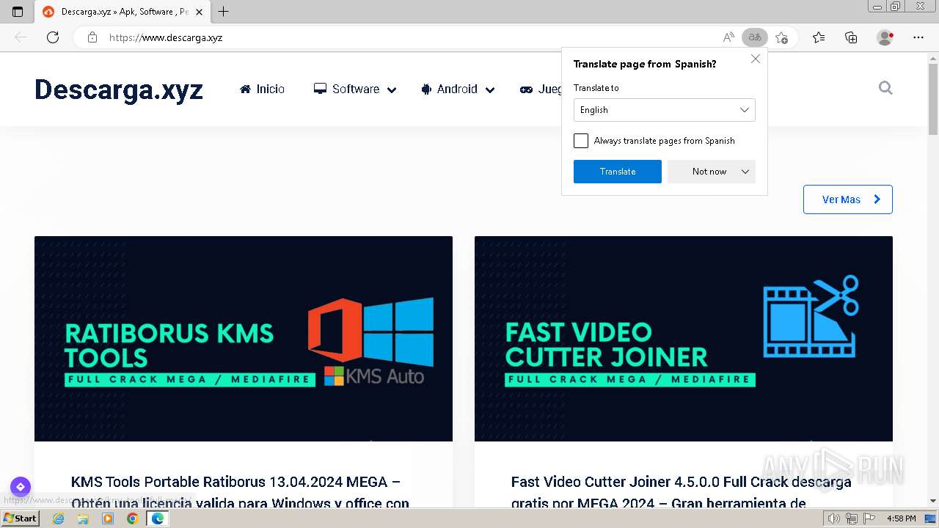The width and height of the screenshot is (939, 528).
Task: Close the translate popup
Action: 756,59
